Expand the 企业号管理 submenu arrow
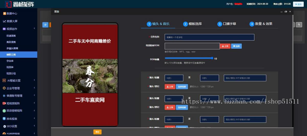 point(34,88)
